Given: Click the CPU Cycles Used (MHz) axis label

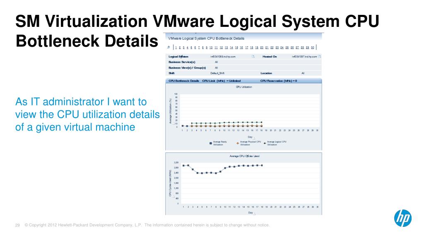Looking at the screenshot, I should [x=170, y=183].
